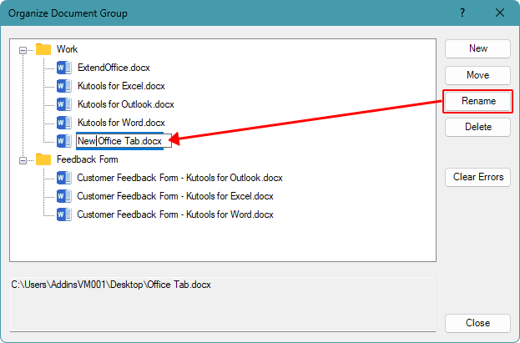Click Word icon beside Kutools for Word.docx

[x=64, y=123]
